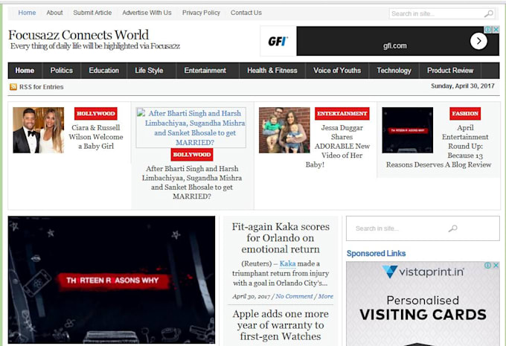Screen dimensions: 506x346
Task: Open Apple adds one more year headline
Action: [x=281, y=325]
